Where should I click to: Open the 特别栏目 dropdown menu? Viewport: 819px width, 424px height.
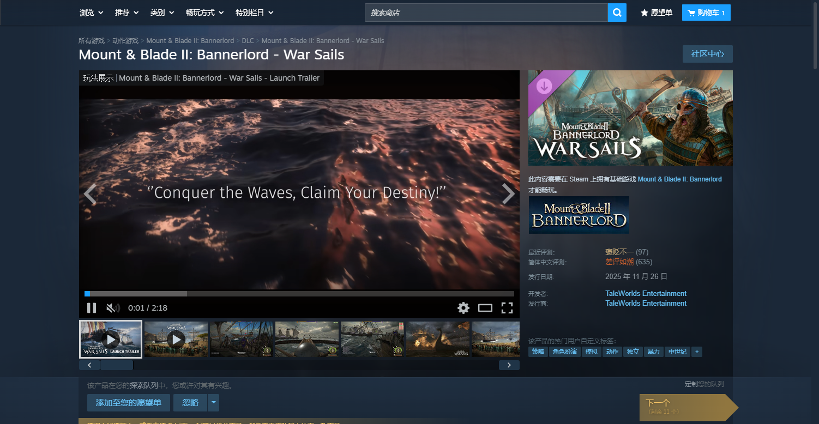click(254, 13)
